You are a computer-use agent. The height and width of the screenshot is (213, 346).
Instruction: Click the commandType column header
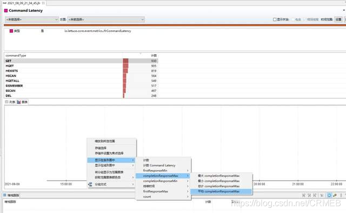[16, 55]
